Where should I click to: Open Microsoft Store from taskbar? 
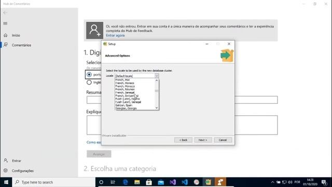point(149,182)
